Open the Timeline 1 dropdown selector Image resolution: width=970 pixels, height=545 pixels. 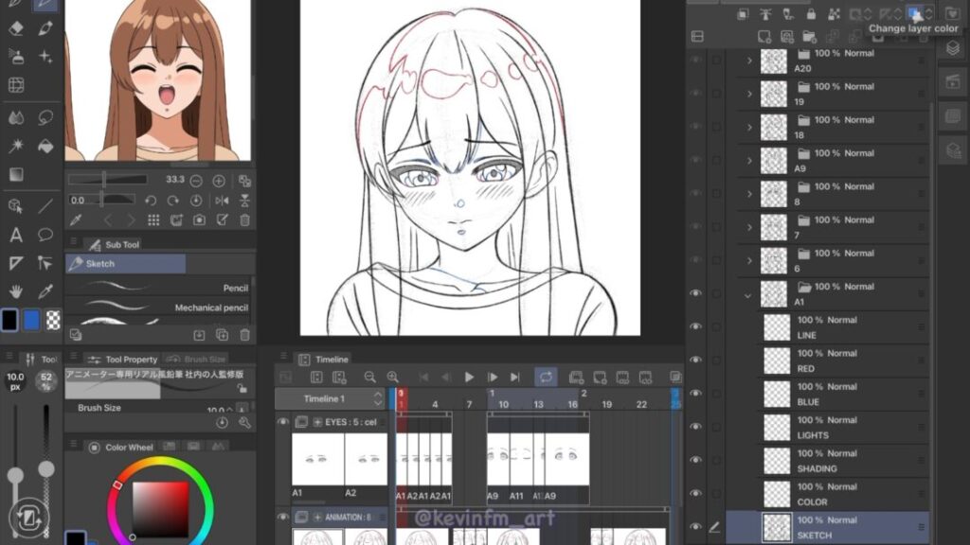click(x=378, y=399)
